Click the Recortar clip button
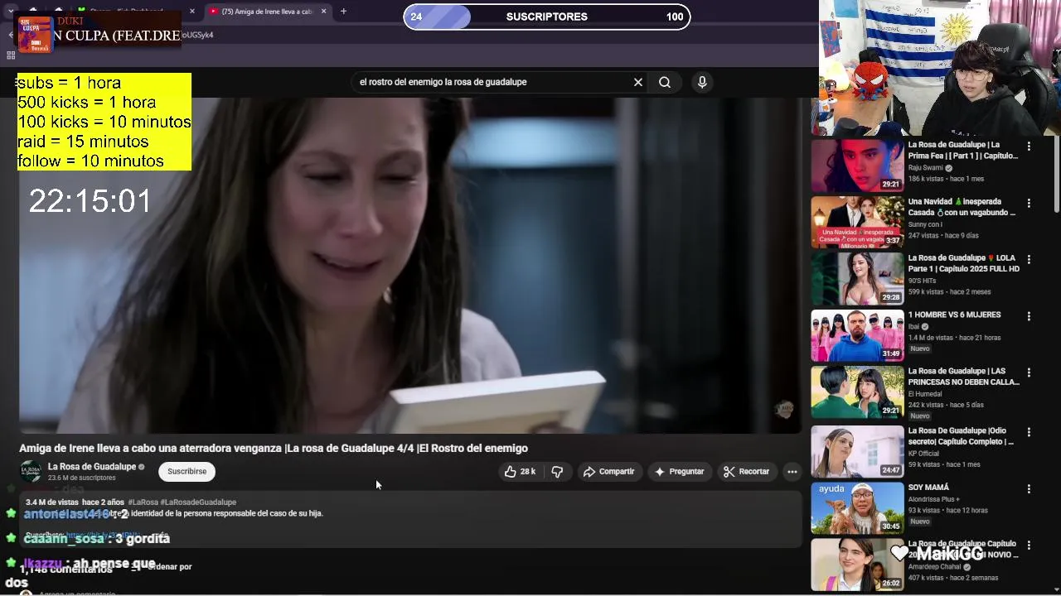Screen dimensions: 1061x596 tap(747, 471)
